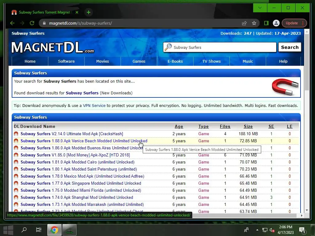The height and width of the screenshot is (236, 315).
Task: Click magnet icon for 1.75.0 Miami Florida row
Action: pyautogui.click(x=16, y=190)
